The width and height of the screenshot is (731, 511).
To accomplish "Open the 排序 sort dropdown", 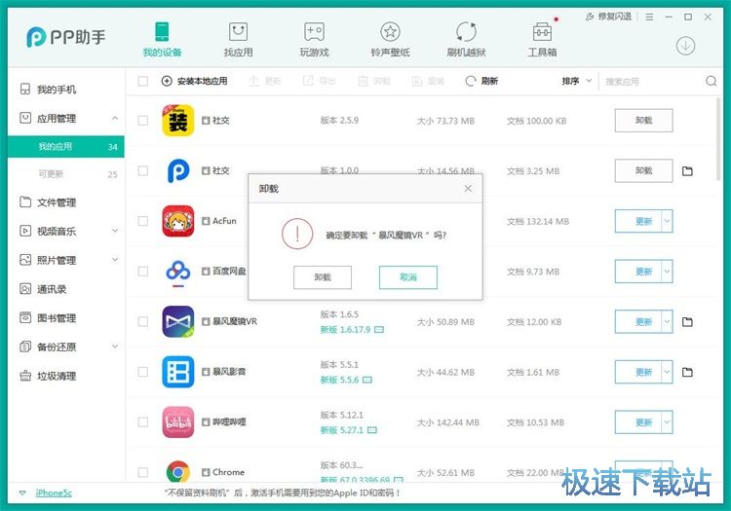I will (576, 81).
